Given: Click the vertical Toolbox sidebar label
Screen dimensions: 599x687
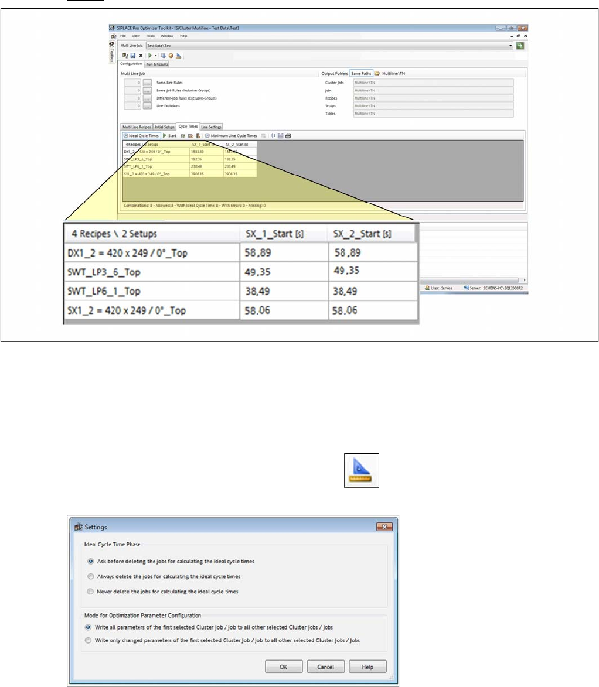Looking at the screenshot, I should point(112,56).
